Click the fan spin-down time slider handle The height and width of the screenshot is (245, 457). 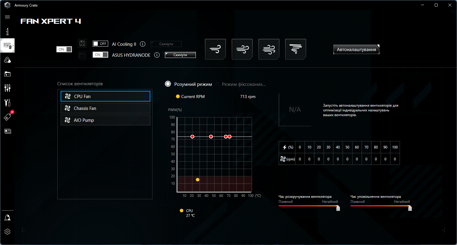[x=410, y=208]
